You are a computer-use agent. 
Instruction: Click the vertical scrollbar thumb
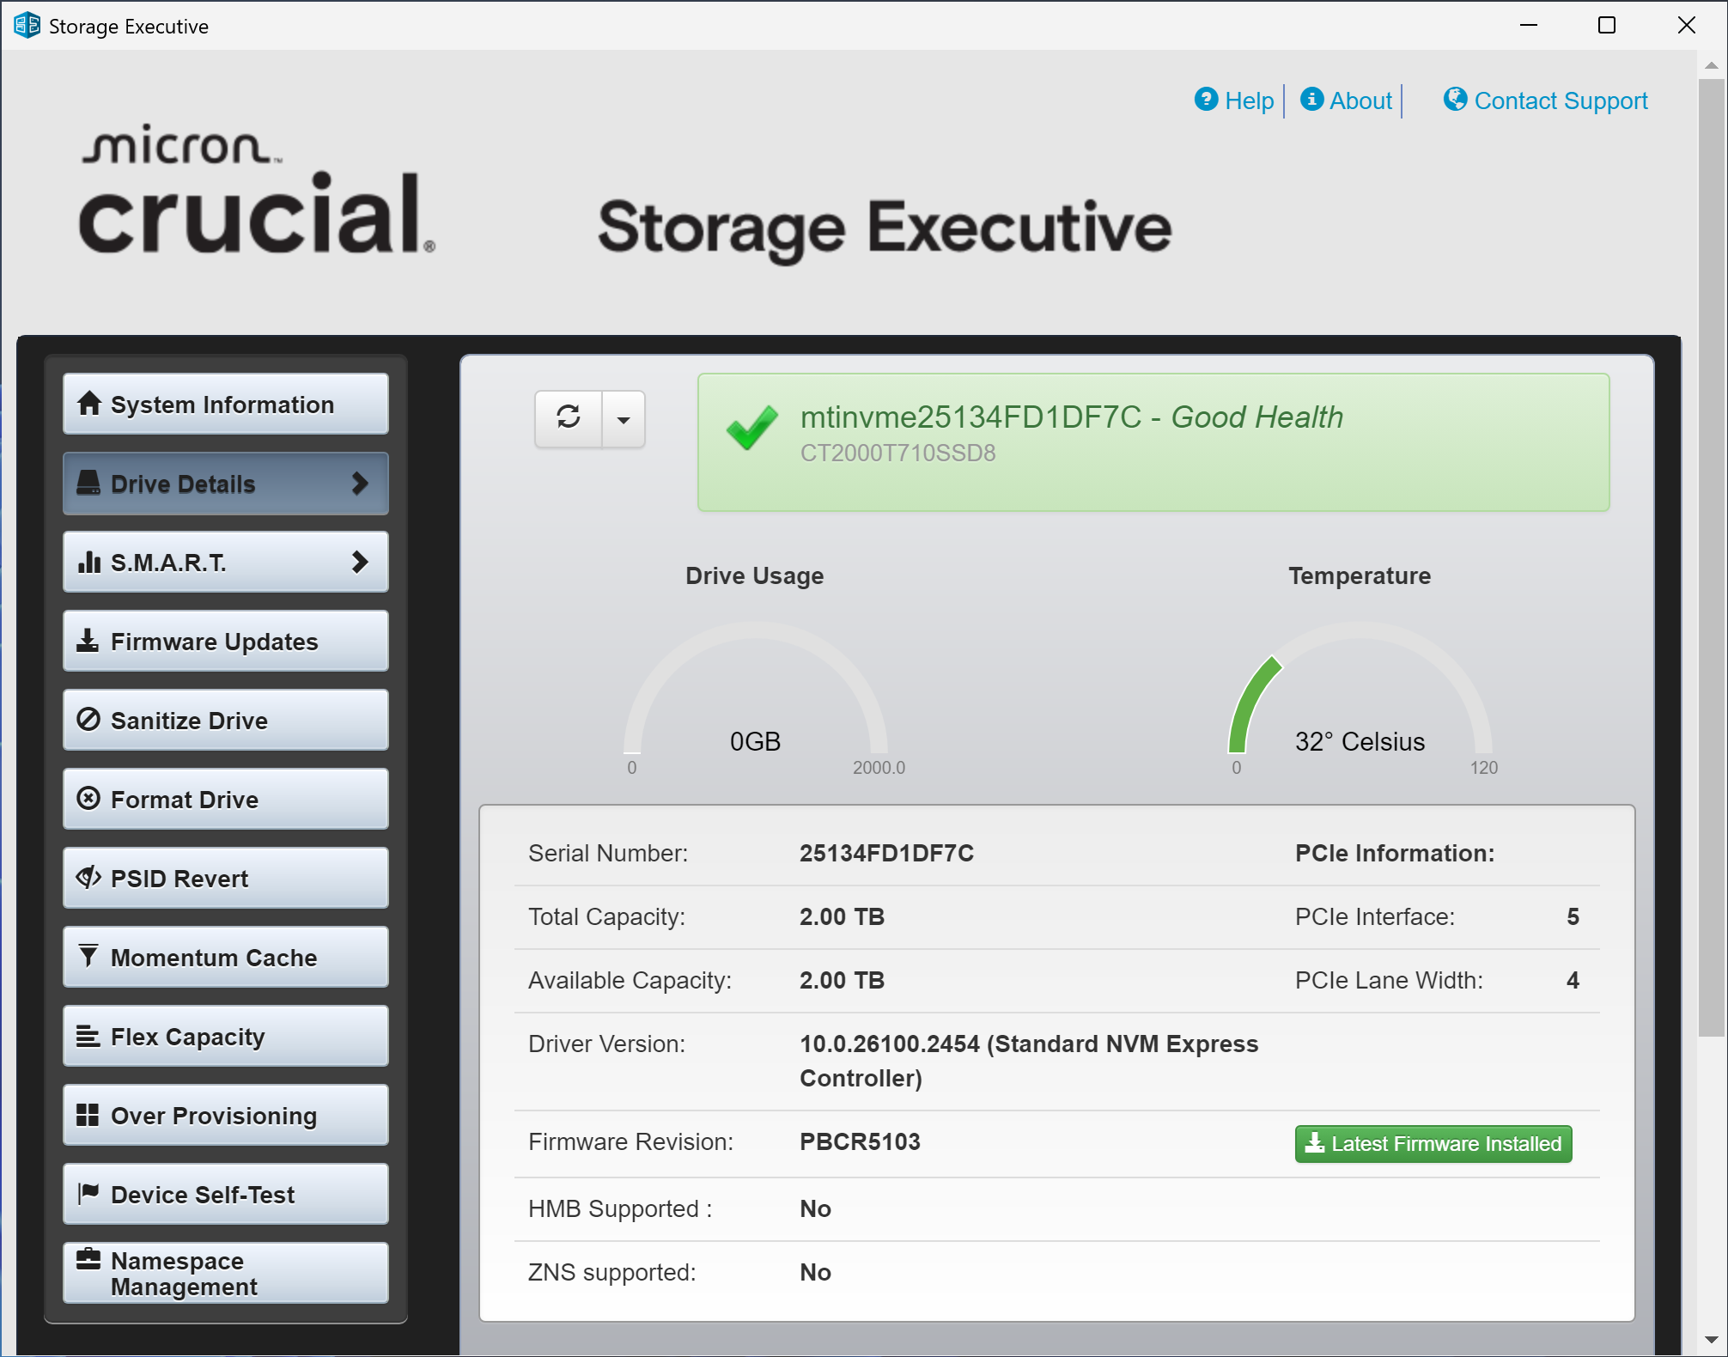coord(1711,558)
